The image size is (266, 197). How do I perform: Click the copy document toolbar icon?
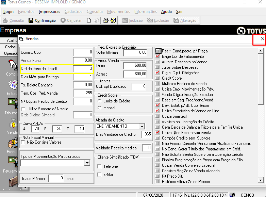96,20
